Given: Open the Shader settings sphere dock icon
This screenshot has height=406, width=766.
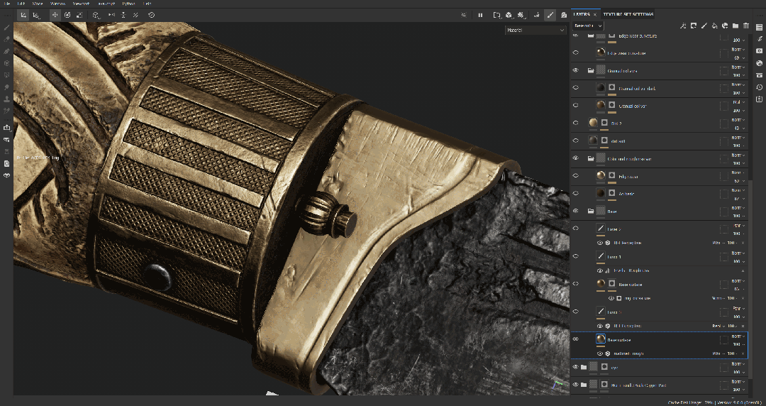Looking at the screenshot, I should click(759, 63).
